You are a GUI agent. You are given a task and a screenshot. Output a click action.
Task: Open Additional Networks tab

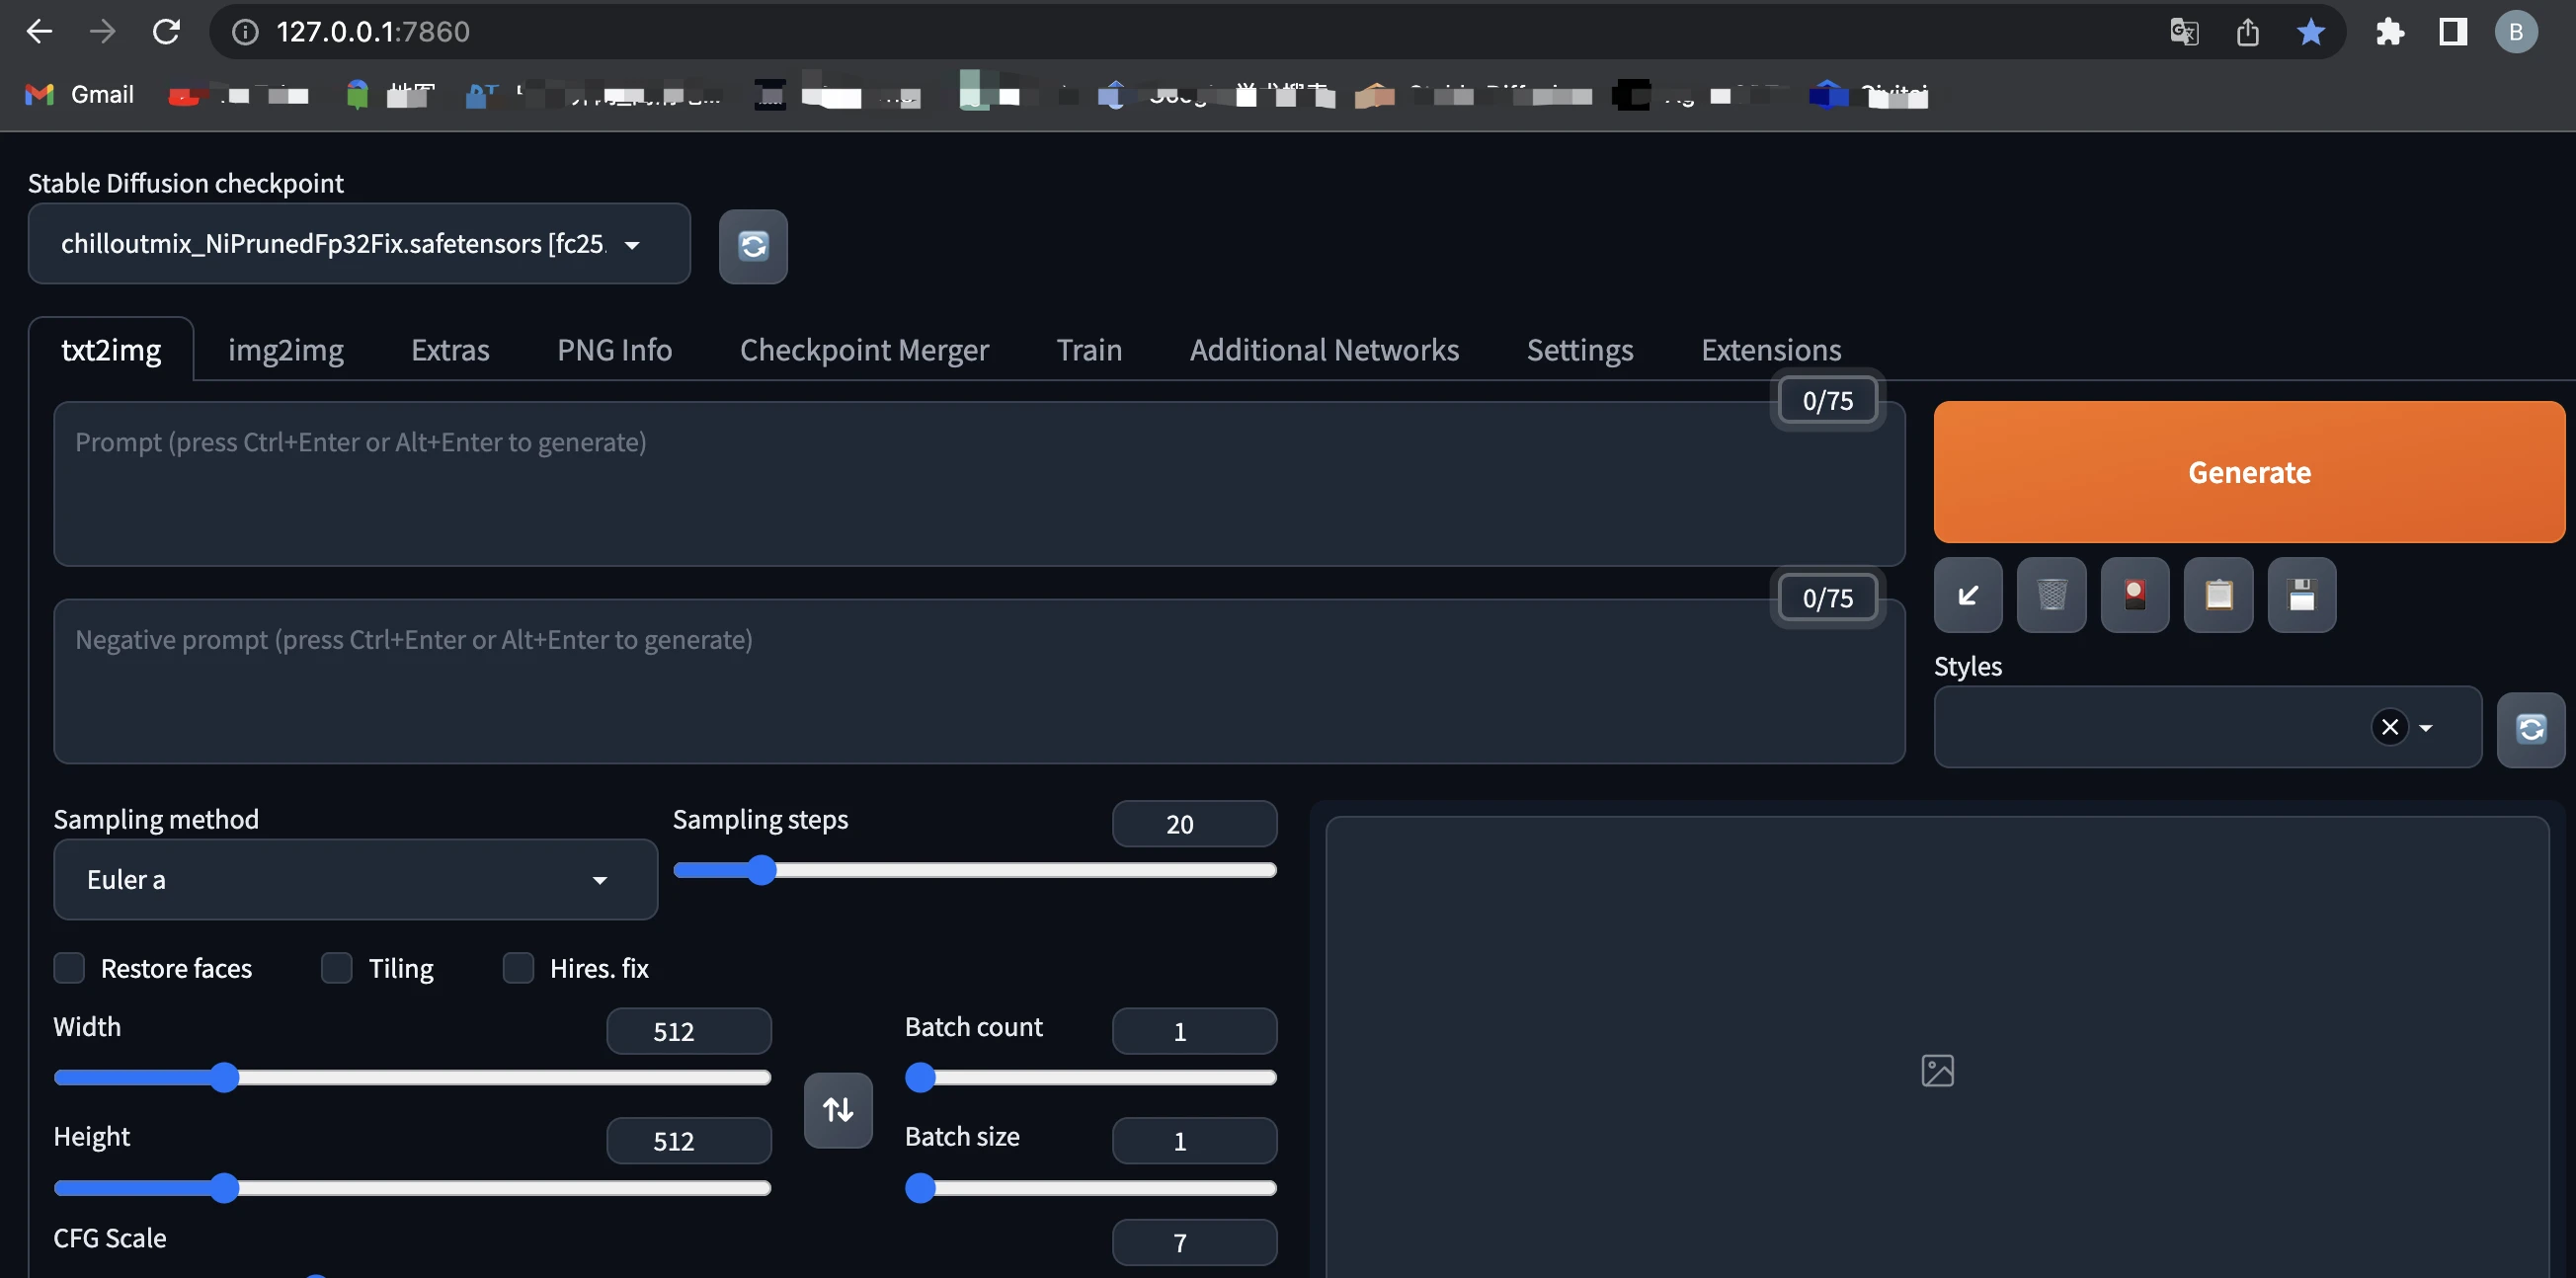coord(1324,350)
